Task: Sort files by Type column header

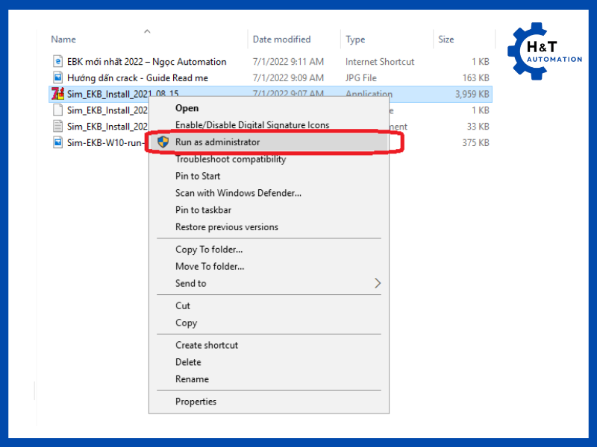Action: (x=355, y=39)
